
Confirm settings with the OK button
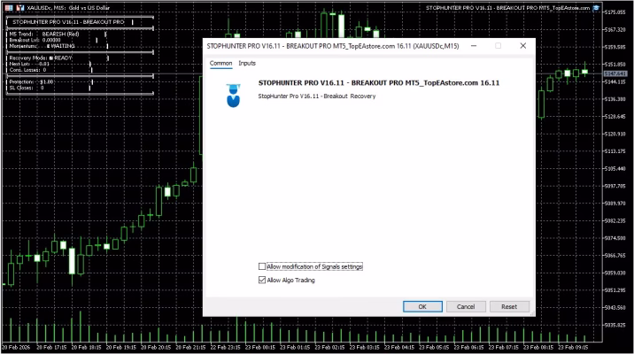(x=422, y=307)
